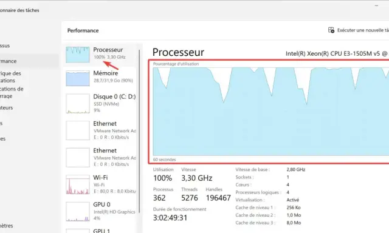This screenshot has height=233, width=389.
Task: Click the Pourcentage d'utilisation label
Action: pos(176,64)
